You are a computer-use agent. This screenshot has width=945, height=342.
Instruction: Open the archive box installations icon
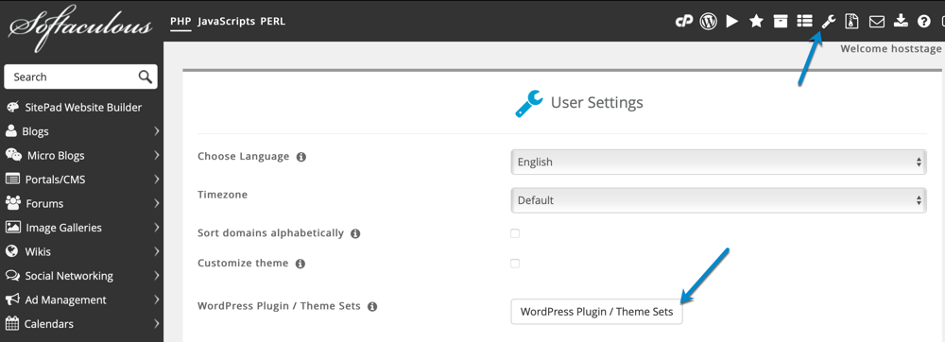[x=781, y=22]
